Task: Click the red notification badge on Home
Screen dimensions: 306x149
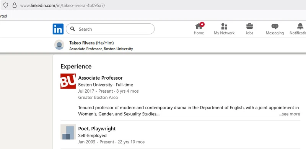Action: point(202,24)
